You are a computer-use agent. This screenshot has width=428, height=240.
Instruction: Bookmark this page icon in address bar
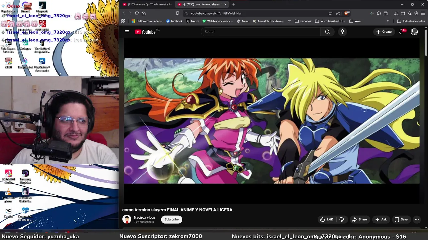[x=177, y=13]
